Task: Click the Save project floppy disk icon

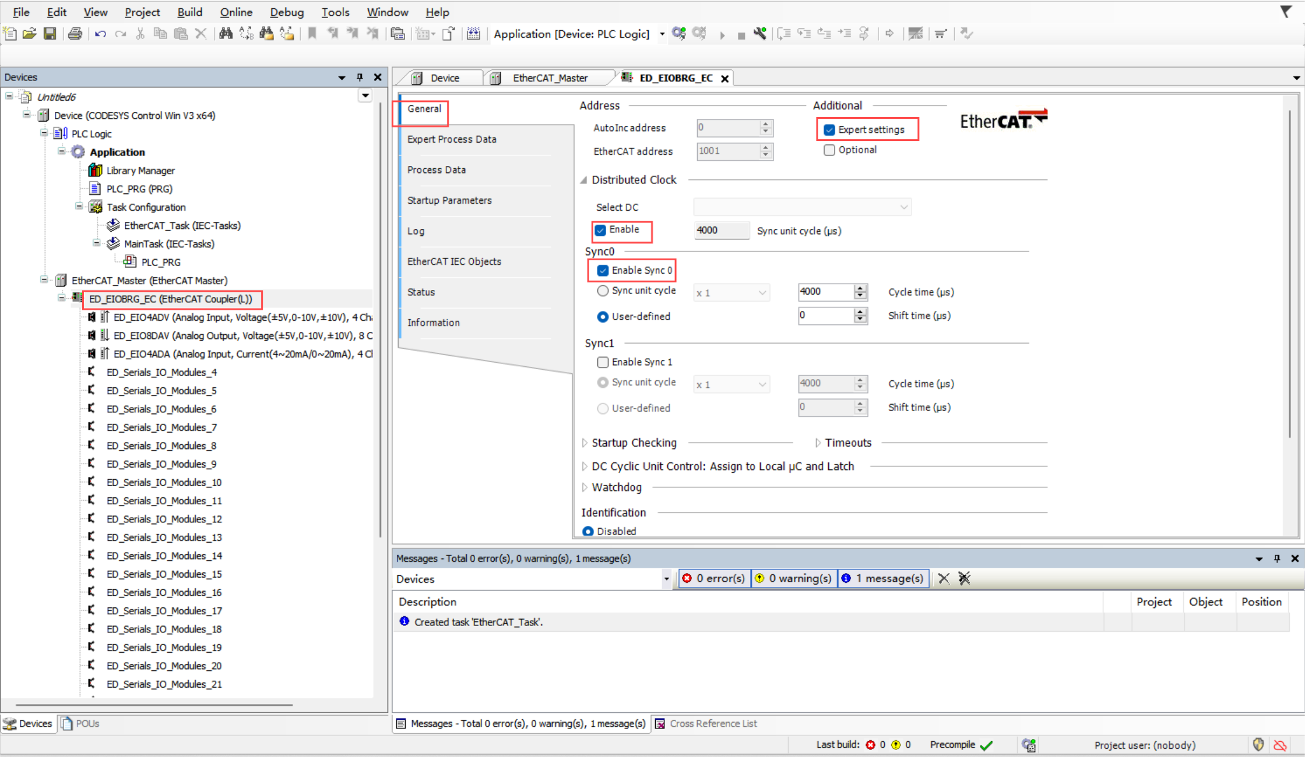Action: [50, 34]
